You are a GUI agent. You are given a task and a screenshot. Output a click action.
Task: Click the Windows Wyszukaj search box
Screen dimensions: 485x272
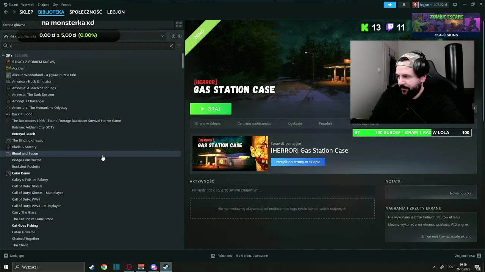[48, 267]
